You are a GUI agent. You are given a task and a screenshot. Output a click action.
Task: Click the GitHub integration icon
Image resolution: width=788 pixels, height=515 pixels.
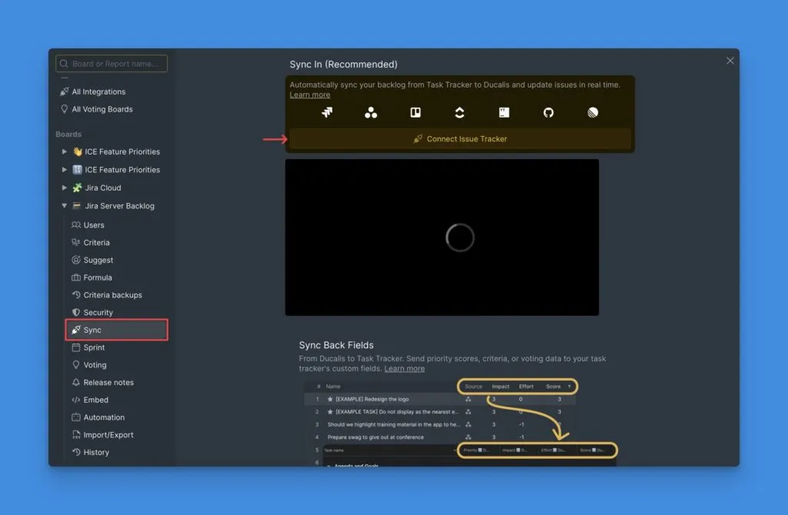(547, 112)
